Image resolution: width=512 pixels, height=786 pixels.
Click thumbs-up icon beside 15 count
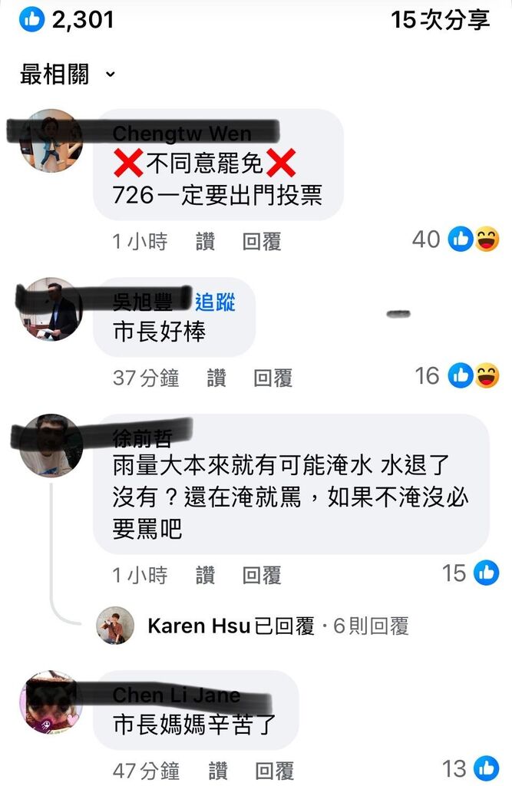click(x=487, y=573)
